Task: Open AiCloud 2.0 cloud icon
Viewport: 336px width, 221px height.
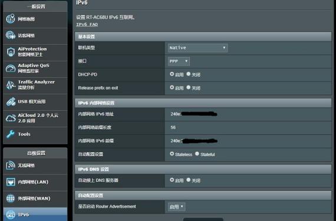Action: [x=10, y=118]
